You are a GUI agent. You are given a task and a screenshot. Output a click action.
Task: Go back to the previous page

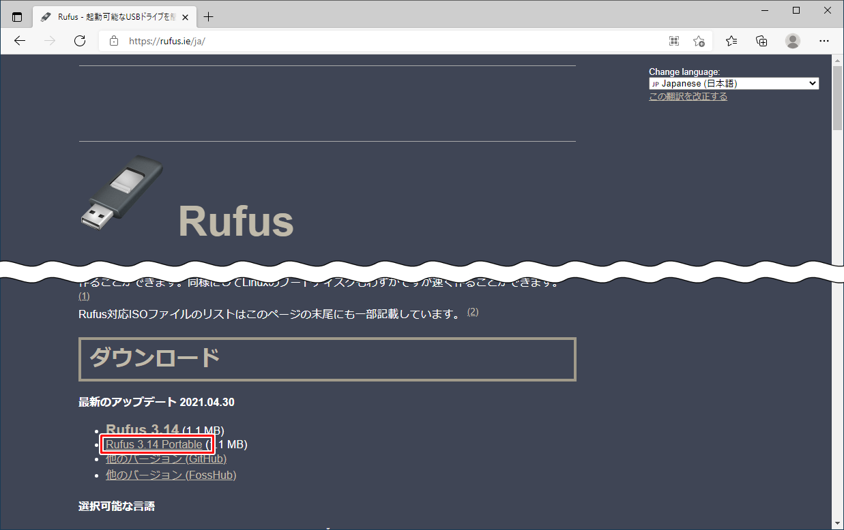tap(20, 41)
